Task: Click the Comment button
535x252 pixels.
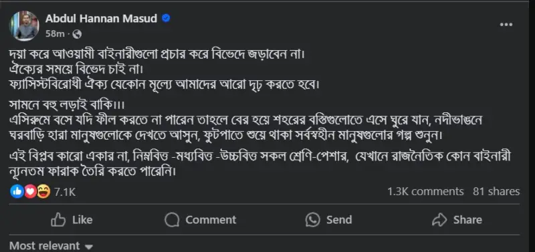Action: pyautogui.click(x=200, y=220)
